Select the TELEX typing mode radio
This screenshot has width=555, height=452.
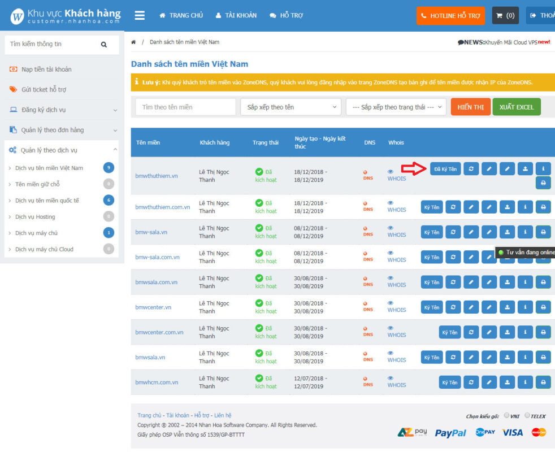click(527, 415)
